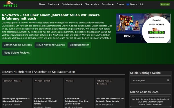Open Besten Online Casinos button

18,45
